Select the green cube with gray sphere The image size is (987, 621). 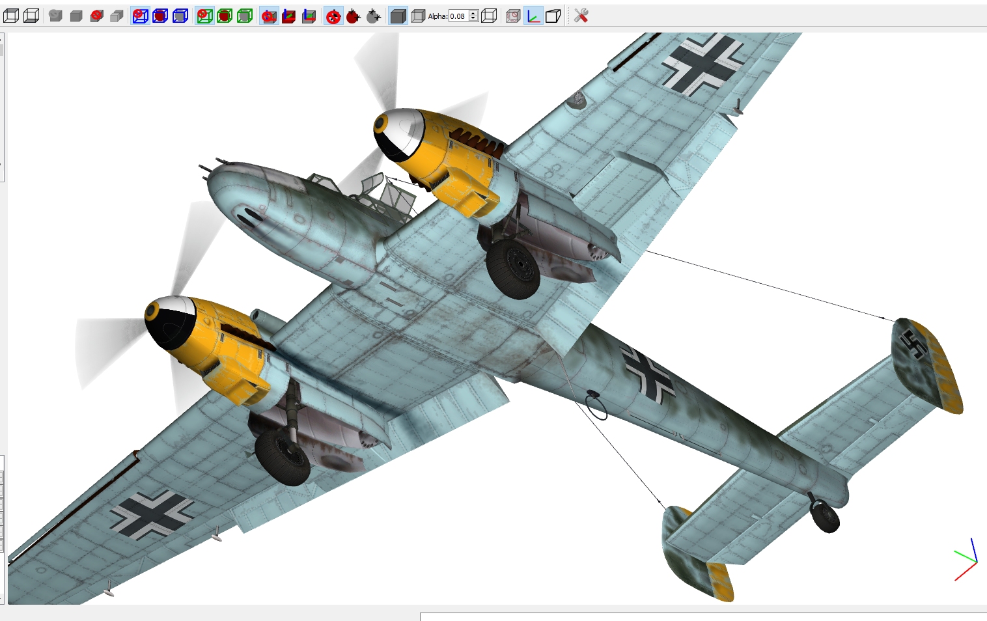245,16
